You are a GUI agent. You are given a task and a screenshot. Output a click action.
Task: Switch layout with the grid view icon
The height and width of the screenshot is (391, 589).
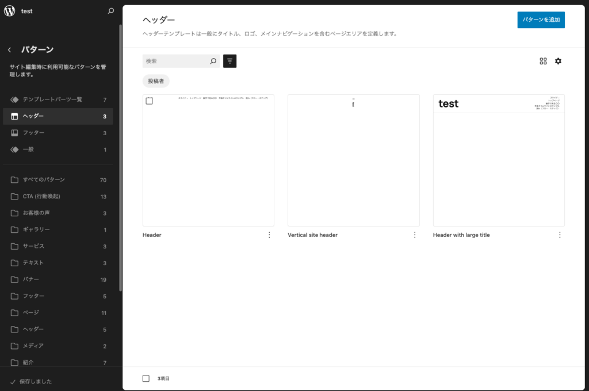(543, 61)
